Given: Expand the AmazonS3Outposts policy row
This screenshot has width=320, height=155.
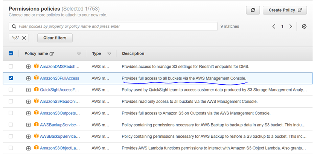Looking at the screenshot, I should click(28, 113).
